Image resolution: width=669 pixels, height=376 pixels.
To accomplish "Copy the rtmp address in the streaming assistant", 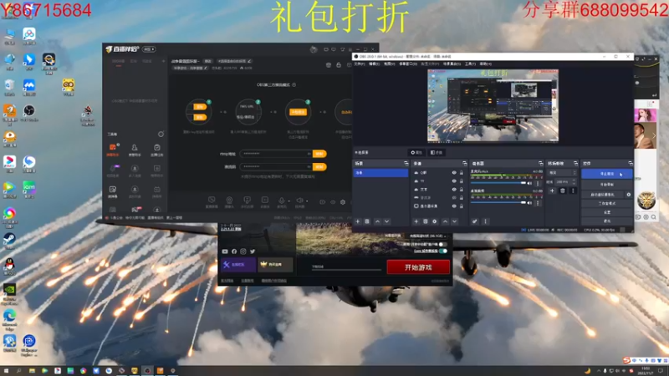I will pos(319,154).
